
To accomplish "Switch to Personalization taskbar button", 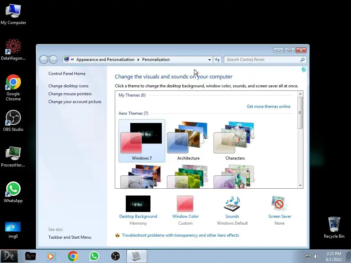I will click(137, 256).
